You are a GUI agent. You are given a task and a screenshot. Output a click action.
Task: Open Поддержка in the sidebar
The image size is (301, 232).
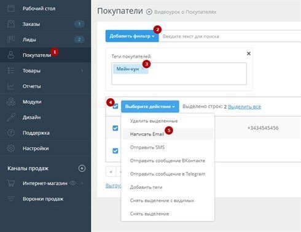pos(36,133)
